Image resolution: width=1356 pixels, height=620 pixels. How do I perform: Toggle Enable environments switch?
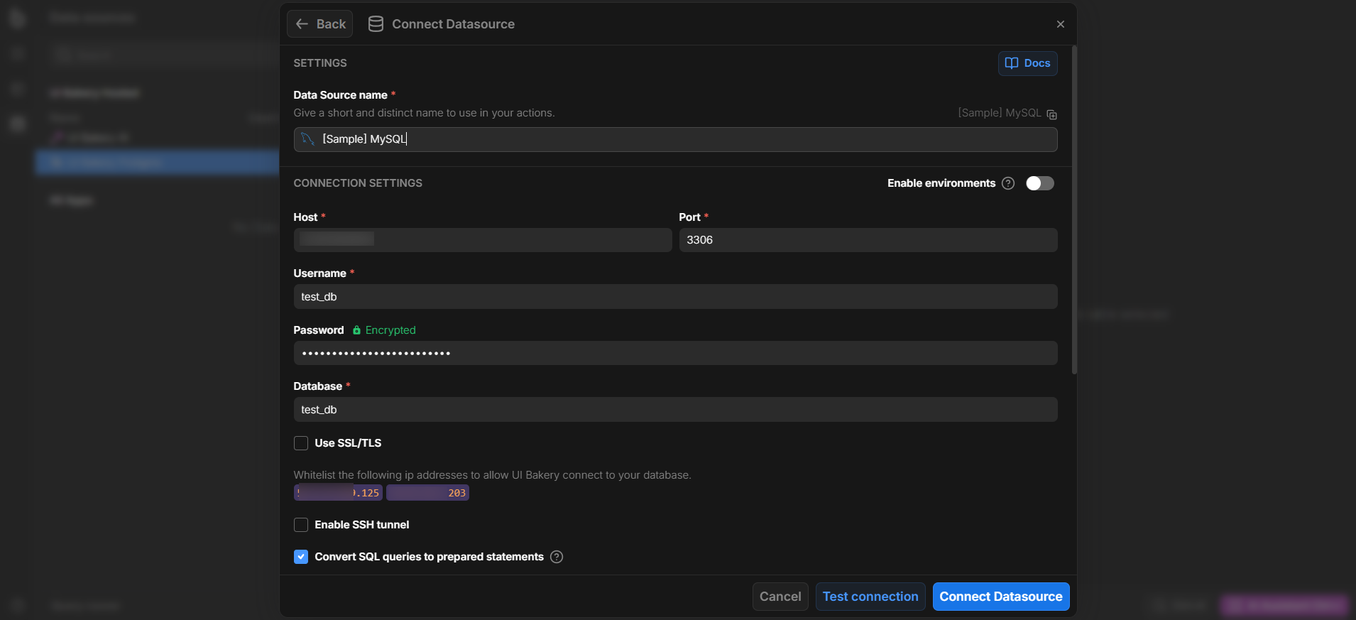[x=1039, y=183]
